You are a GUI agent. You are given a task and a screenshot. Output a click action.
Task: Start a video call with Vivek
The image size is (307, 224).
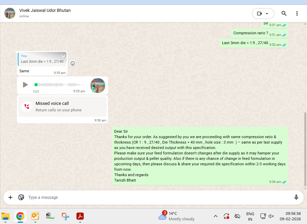(x=259, y=14)
